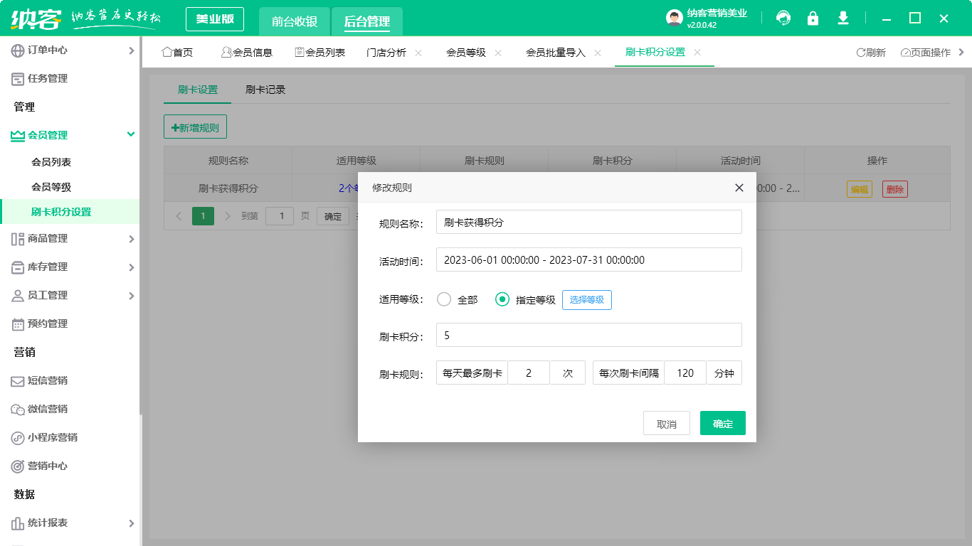Open the 会员信息 page tab

247,53
